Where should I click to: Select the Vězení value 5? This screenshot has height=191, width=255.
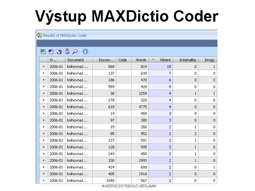(161, 87)
